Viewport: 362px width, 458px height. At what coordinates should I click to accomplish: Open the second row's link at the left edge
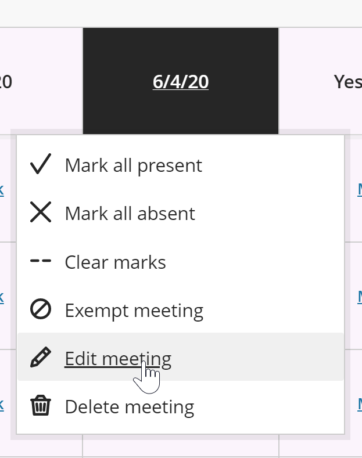click(2, 297)
